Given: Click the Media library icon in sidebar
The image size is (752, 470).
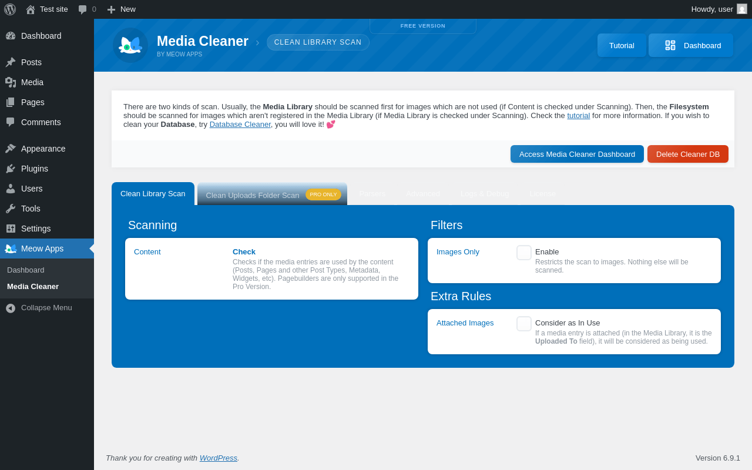Looking at the screenshot, I should tap(11, 82).
